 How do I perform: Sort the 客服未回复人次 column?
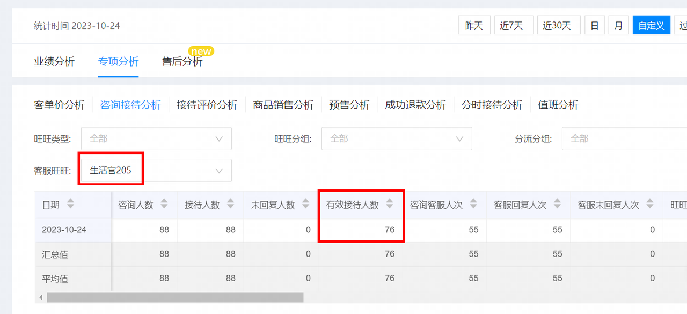(x=650, y=205)
